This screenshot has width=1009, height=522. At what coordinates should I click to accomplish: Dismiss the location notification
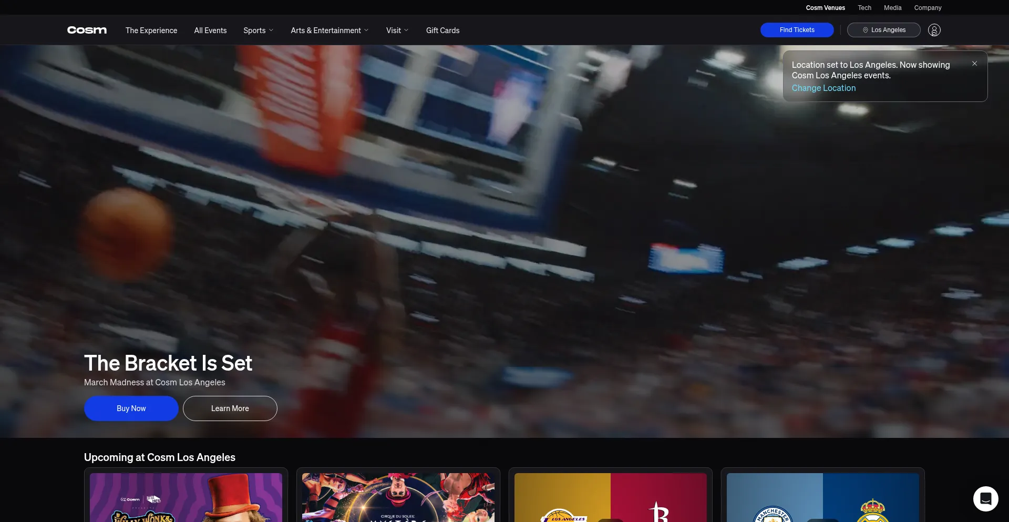[974, 63]
